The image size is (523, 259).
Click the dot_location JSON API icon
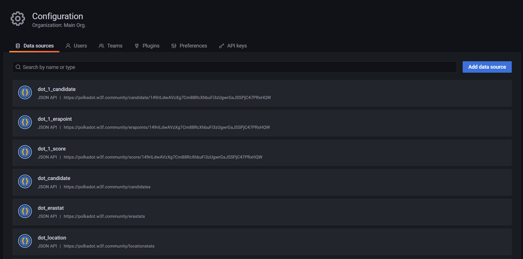point(25,241)
